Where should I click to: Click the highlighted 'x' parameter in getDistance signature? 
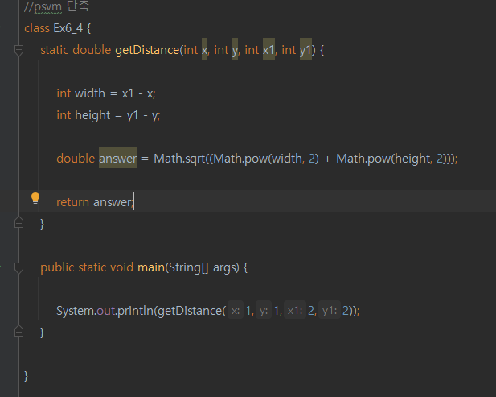tap(205, 50)
